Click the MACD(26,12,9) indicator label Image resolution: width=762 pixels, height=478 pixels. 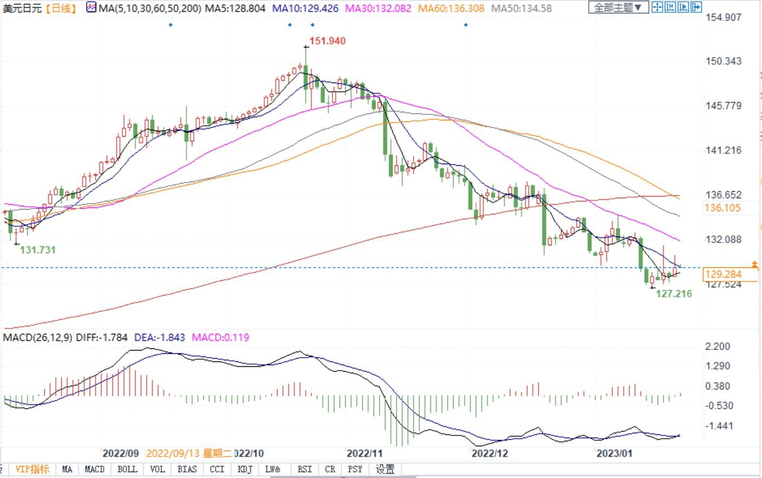click(37, 338)
